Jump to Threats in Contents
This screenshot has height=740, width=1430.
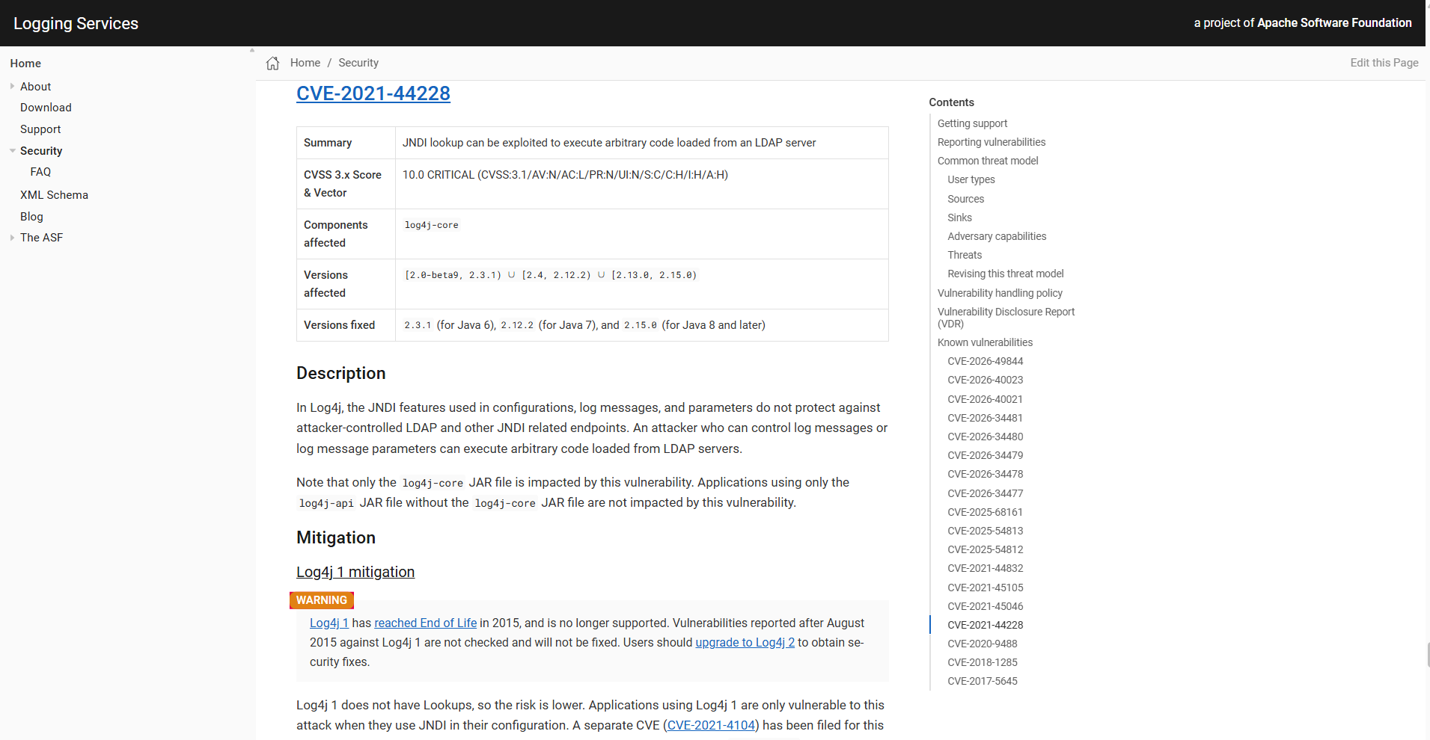[965, 255]
